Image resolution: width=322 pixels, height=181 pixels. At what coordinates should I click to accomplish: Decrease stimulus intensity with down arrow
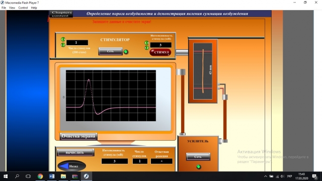point(146,48)
